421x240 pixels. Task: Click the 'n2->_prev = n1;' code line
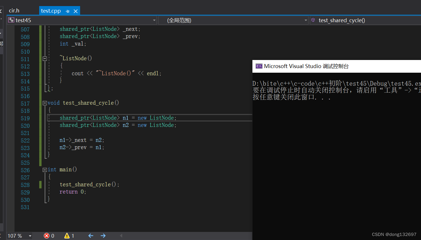click(x=82, y=147)
